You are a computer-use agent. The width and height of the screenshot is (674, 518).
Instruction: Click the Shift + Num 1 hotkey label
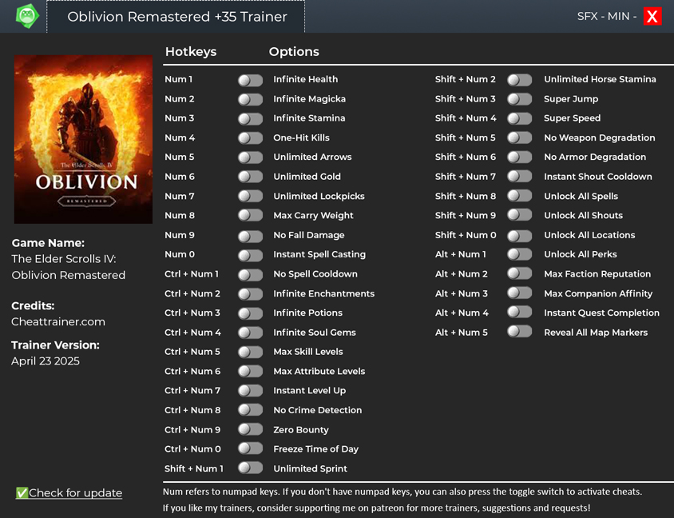[194, 469]
